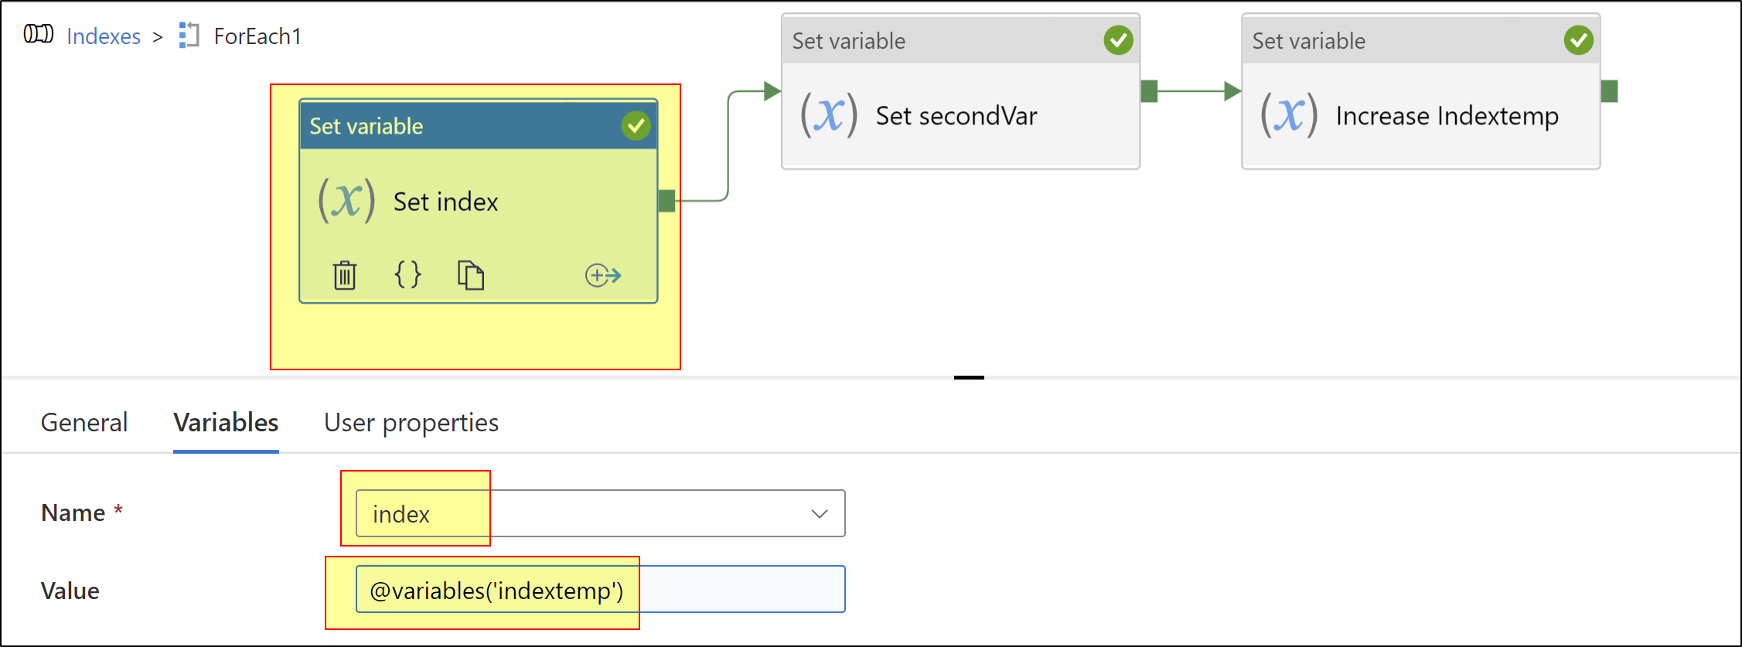
Task: Click the clone icon on Set index activity
Action: (x=472, y=275)
